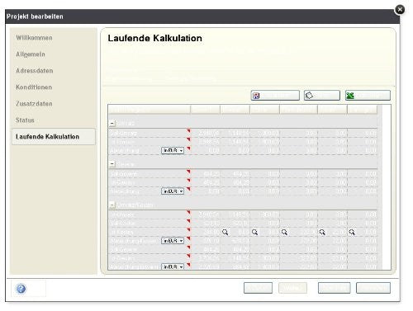The height and width of the screenshot is (311, 413).
Task: Collapse the second section of the calculation table
Action: [112, 164]
